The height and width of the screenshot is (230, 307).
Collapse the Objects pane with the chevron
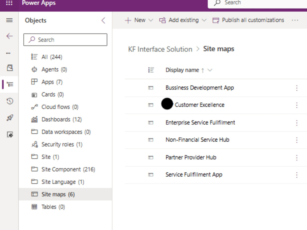103,20
